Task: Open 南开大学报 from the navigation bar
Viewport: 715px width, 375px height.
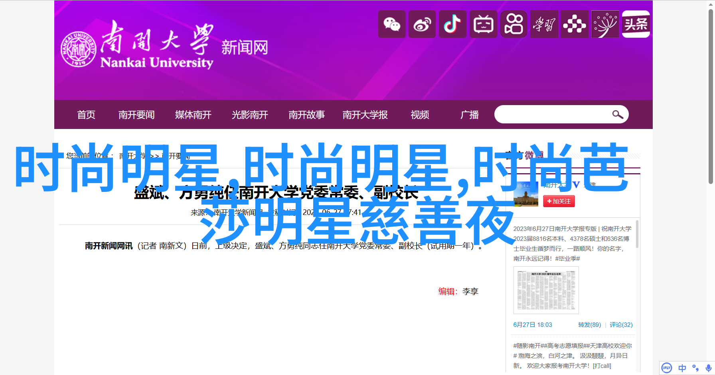Action: coord(365,115)
